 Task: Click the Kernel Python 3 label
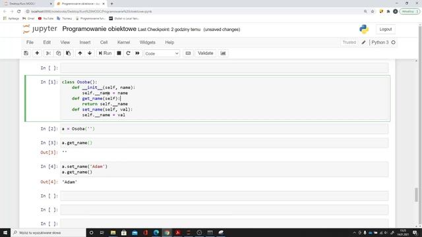pyautogui.click(x=380, y=42)
